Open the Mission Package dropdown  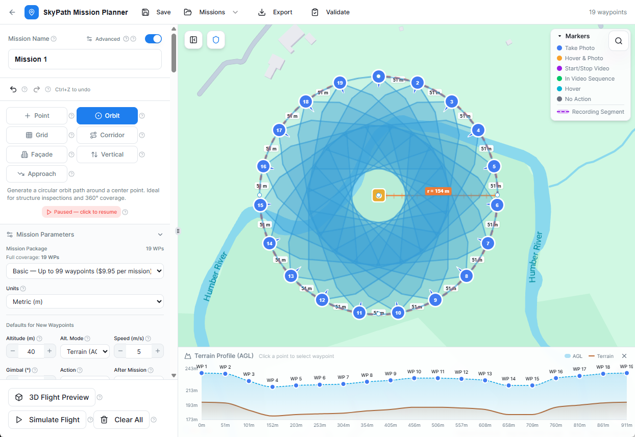85,271
